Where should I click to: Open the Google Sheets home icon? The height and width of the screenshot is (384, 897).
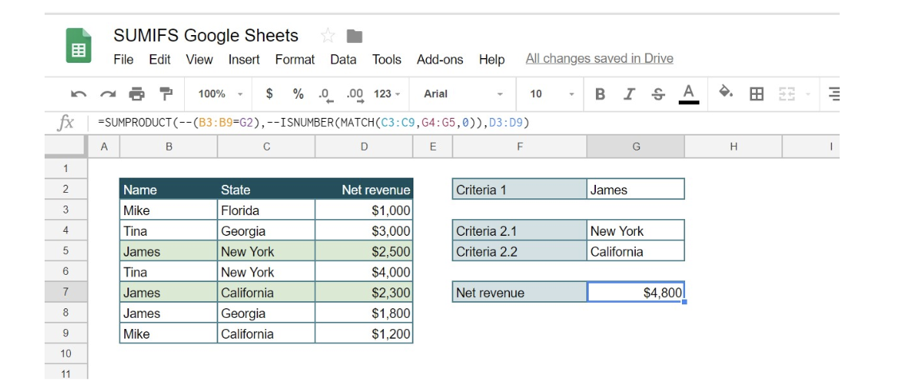(x=78, y=45)
